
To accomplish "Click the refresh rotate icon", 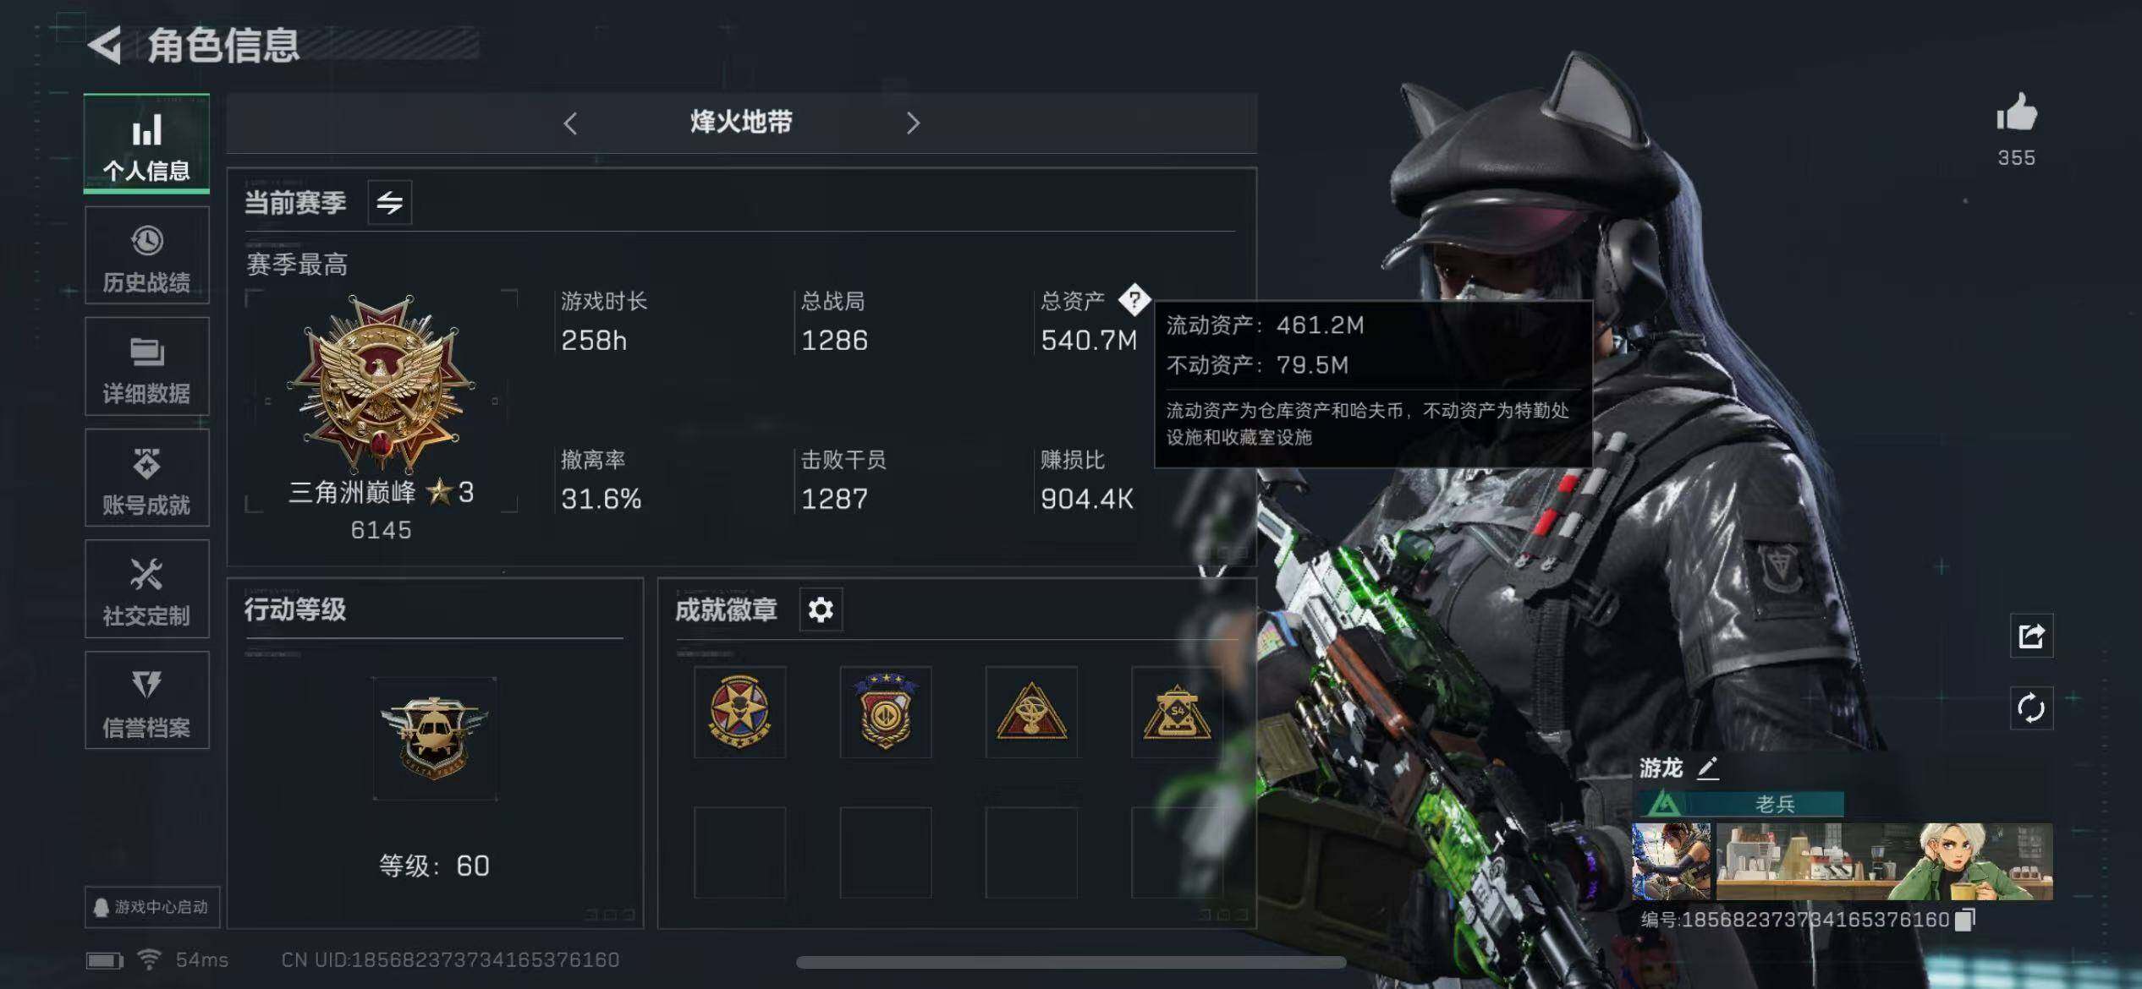I will point(2031,708).
